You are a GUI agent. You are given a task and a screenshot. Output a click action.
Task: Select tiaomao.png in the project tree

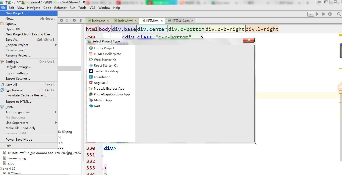pyautogui.click(x=17, y=158)
